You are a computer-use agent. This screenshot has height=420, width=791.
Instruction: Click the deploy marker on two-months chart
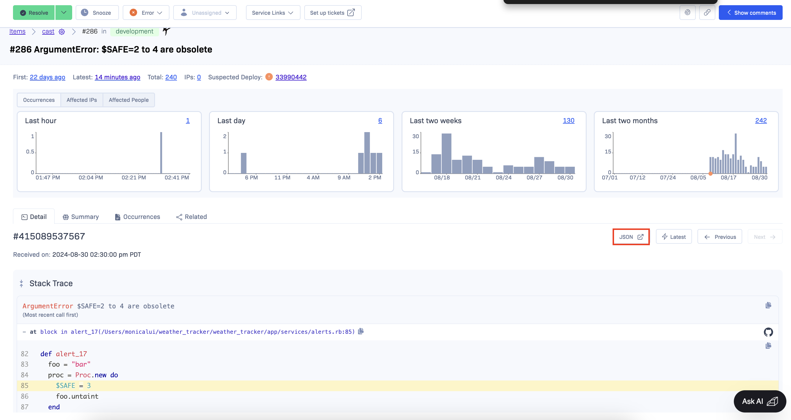click(710, 174)
